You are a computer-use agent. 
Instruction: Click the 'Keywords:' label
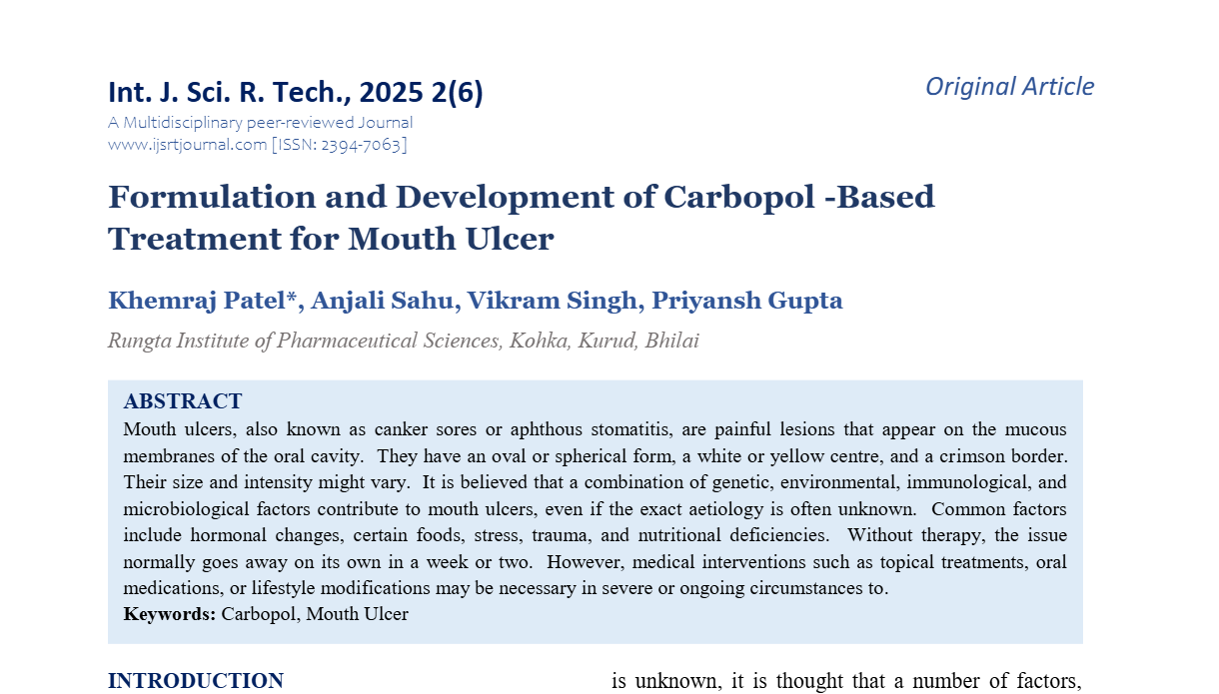170,614
